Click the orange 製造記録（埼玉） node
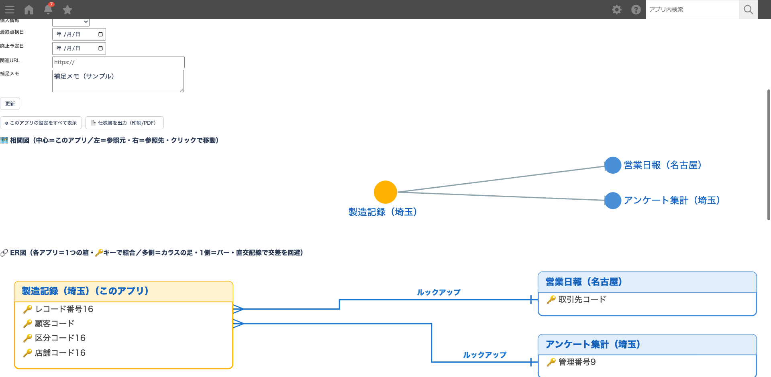771x377 pixels. point(385,192)
